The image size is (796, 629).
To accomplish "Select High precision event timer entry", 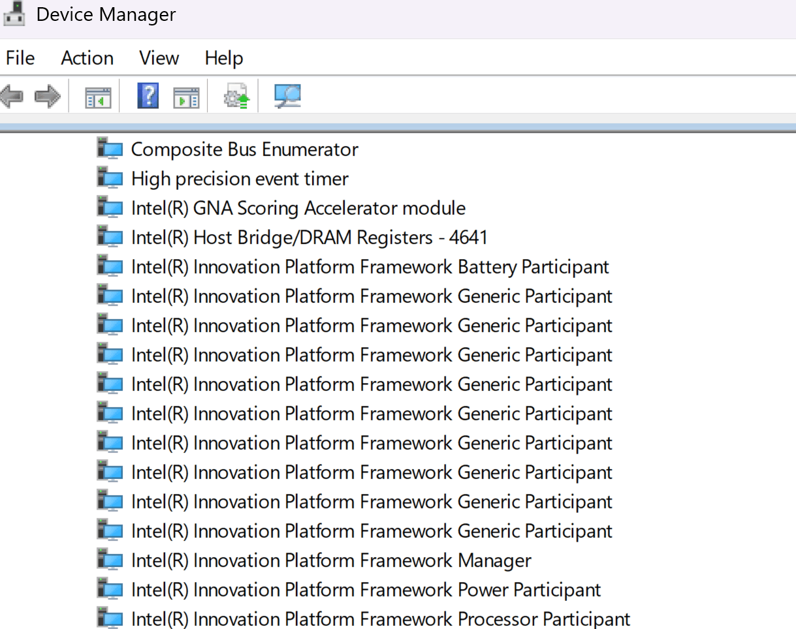I will click(240, 179).
